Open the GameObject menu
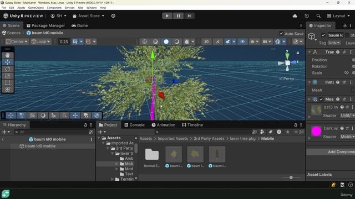Screen dimensions: 355x199 [35, 8]
